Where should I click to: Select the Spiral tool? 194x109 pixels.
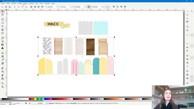pyautogui.click(x=2, y=33)
